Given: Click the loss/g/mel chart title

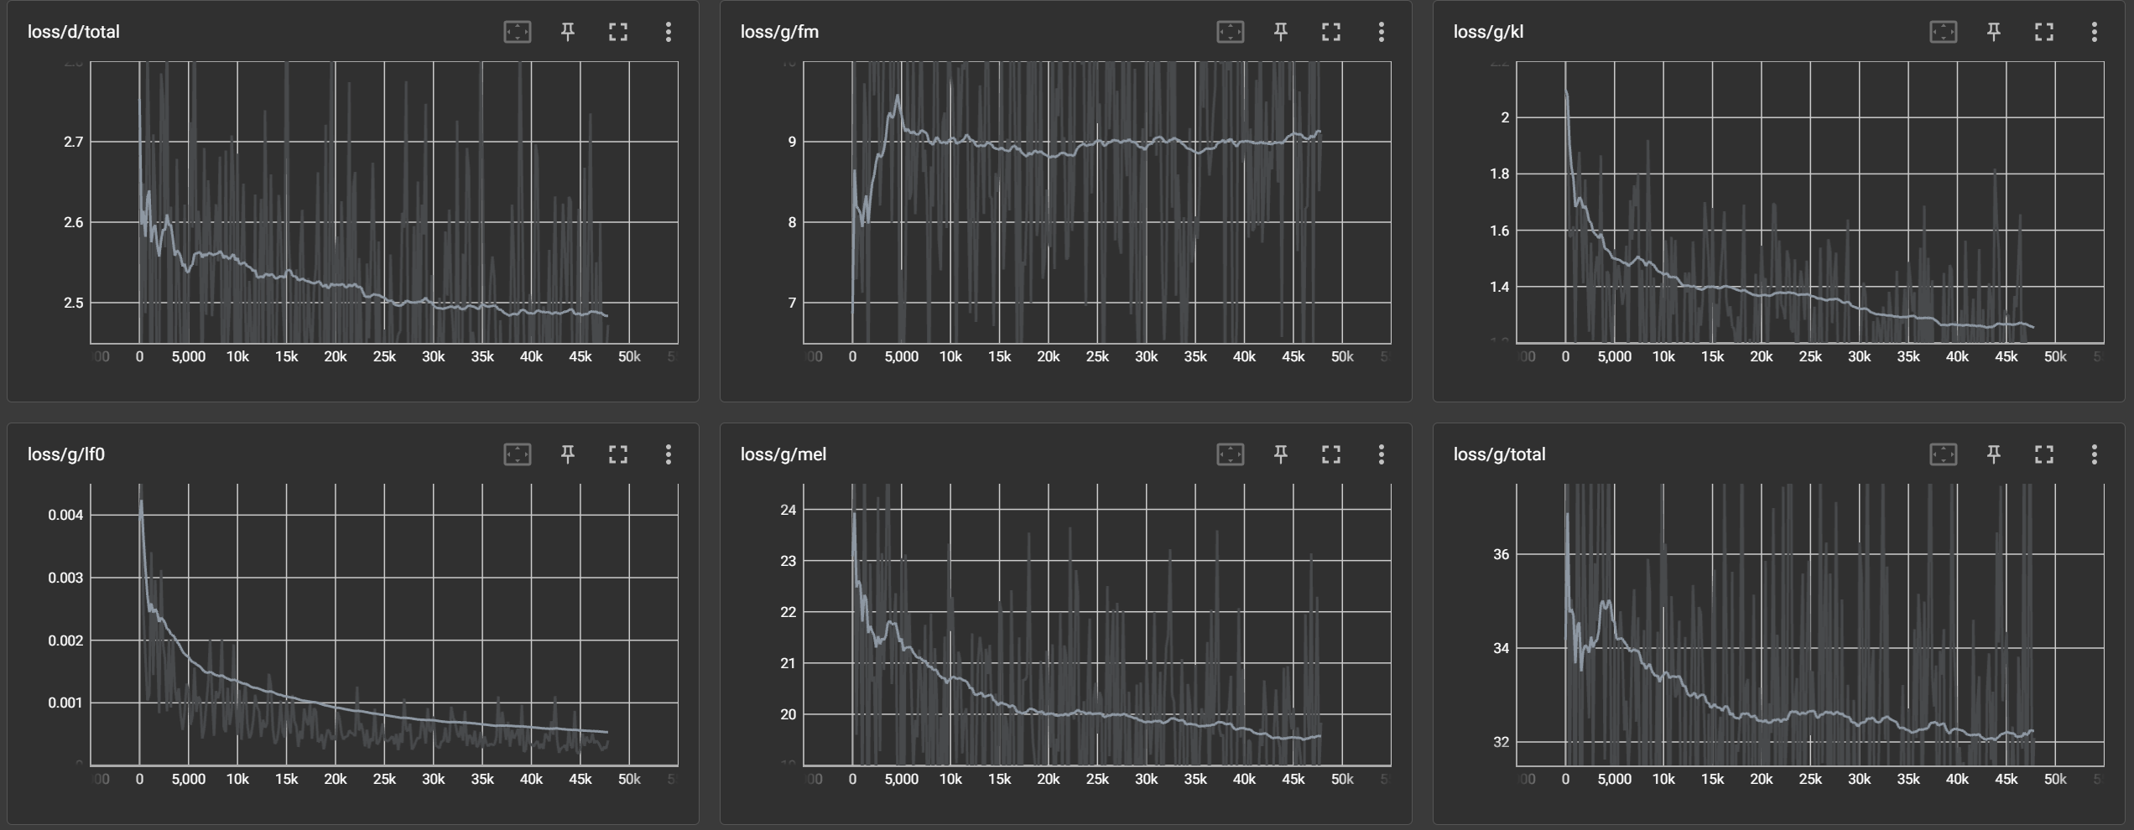Looking at the screenshot, I should pyautogui.click(x=783, y=454).
